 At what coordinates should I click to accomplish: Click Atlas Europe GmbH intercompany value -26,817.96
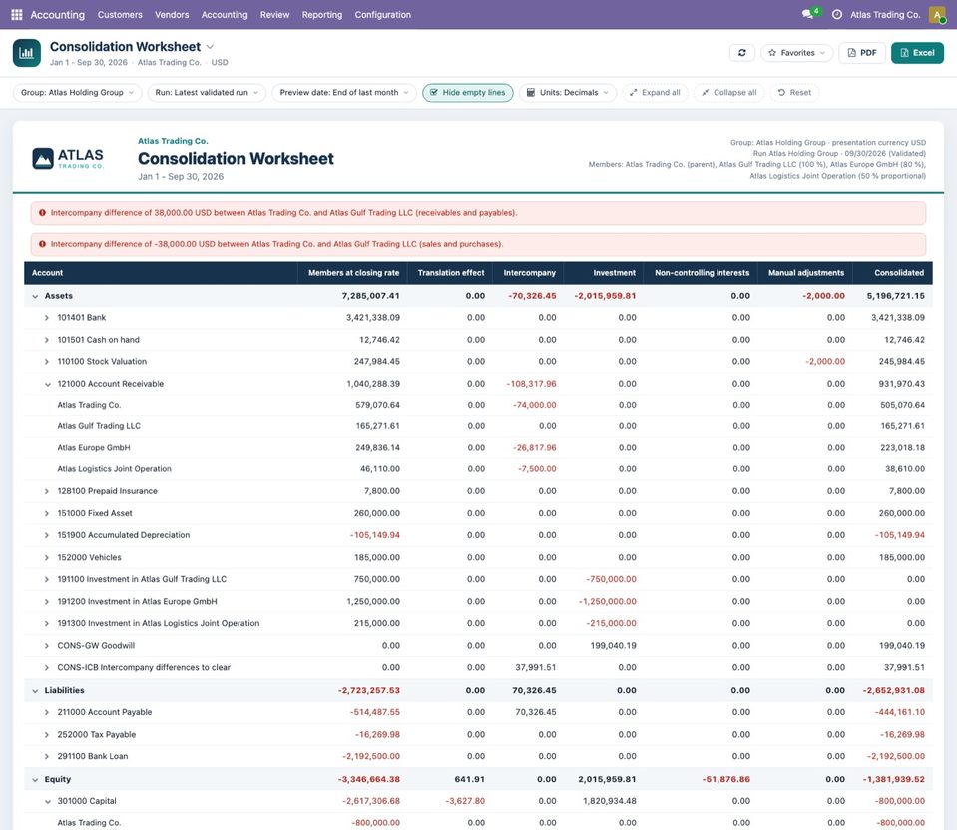pyautogui.click(x=535, y=448)
